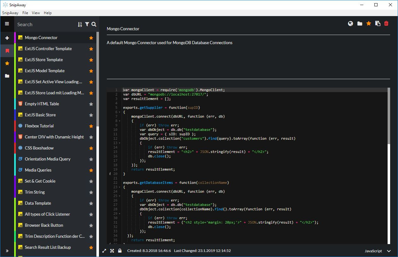
Task: Mark Empty HTML Table as favorite
Action: (91, 104)
